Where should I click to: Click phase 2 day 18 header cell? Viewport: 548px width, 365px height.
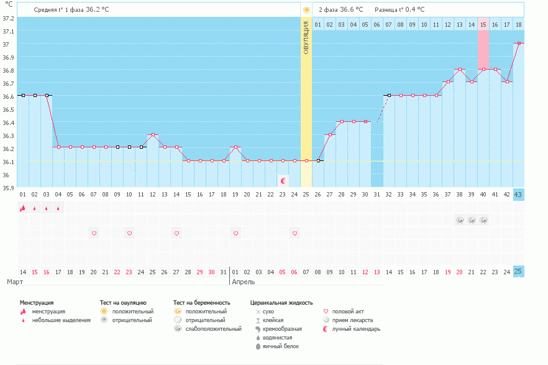(519, 25)
